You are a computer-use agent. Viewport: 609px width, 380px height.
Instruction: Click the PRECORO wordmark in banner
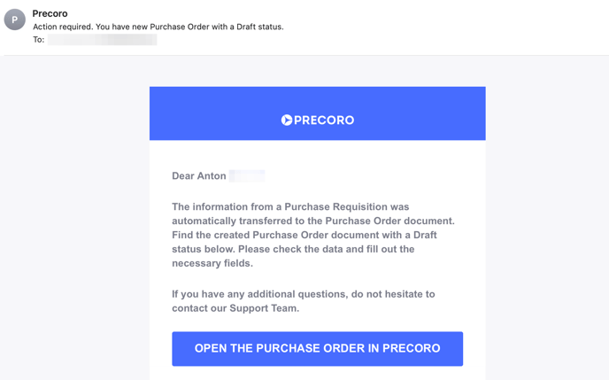[x=324, y=120]
